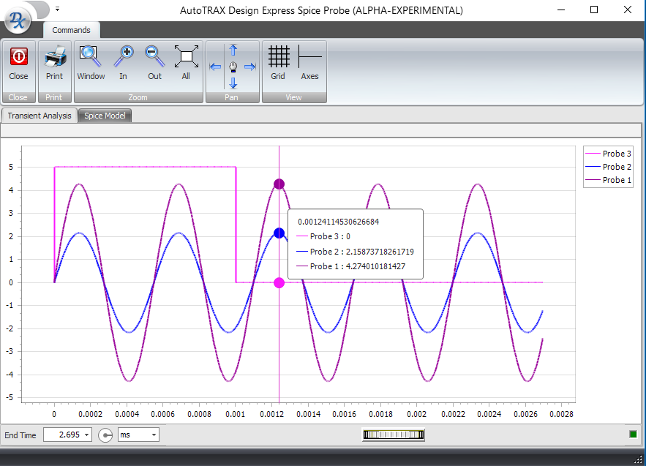This screenshot has height=466, width=646.
Task: Pan the graph left with left arrow
Action: (x=215, y=67)
